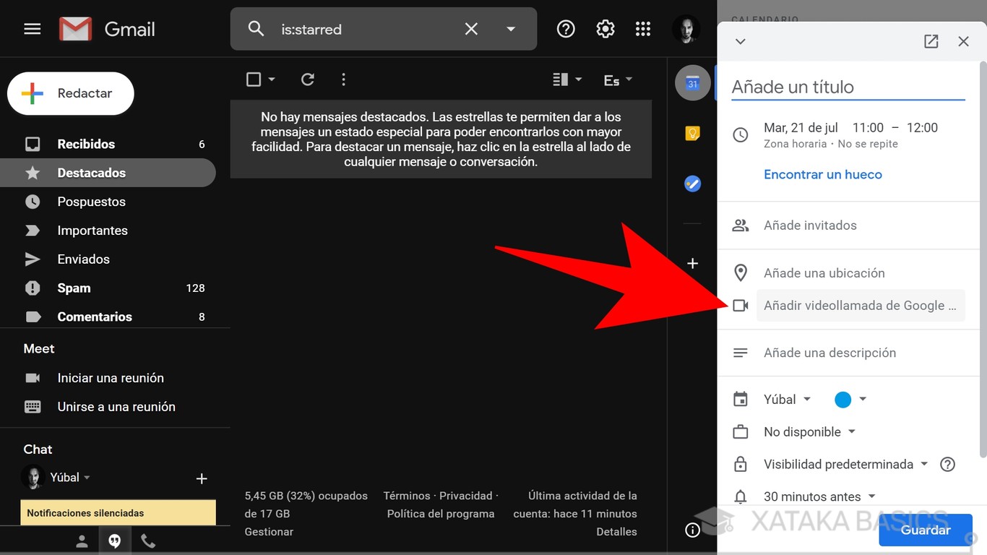
Task: Open the Google Keep side panel
Action: tap(692, 133)
